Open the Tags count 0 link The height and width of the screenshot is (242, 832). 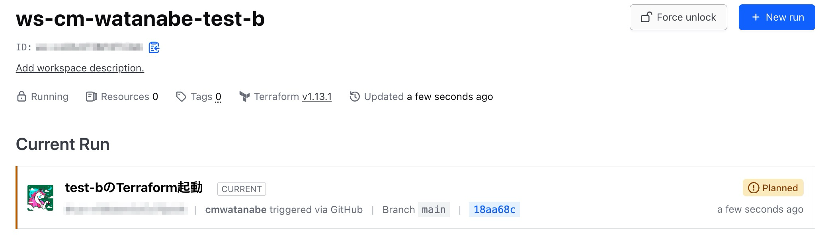[218, 97]
